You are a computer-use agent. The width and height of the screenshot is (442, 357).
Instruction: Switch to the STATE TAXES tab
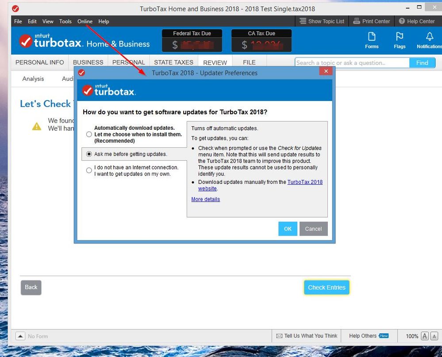pos(173,62)
